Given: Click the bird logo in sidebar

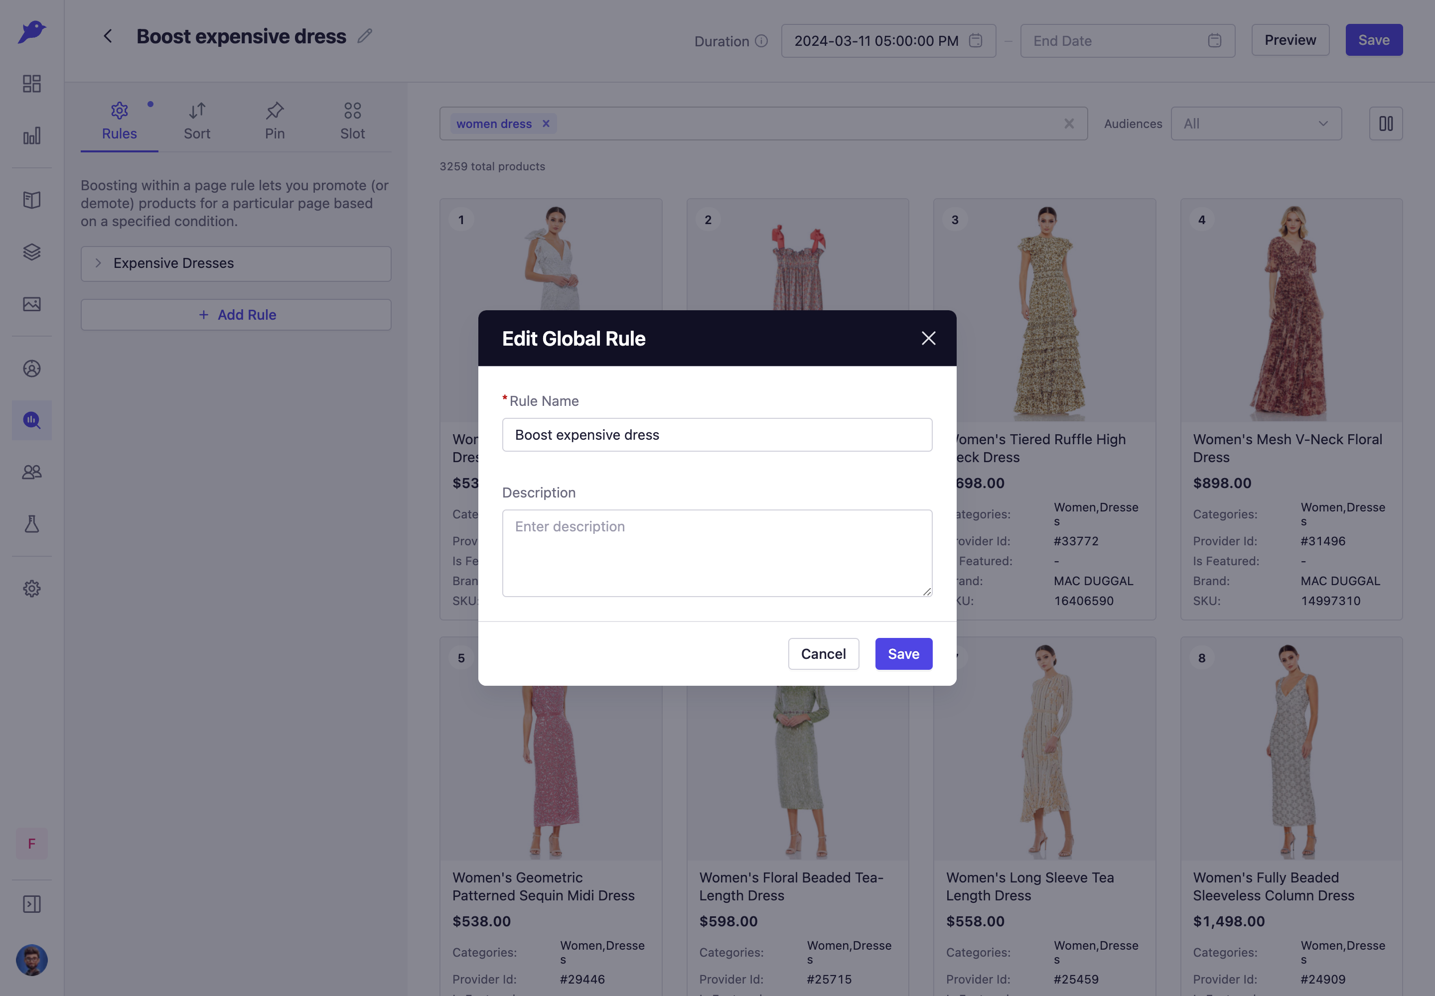Looking at the screenshot, I should tap(32, 31).
